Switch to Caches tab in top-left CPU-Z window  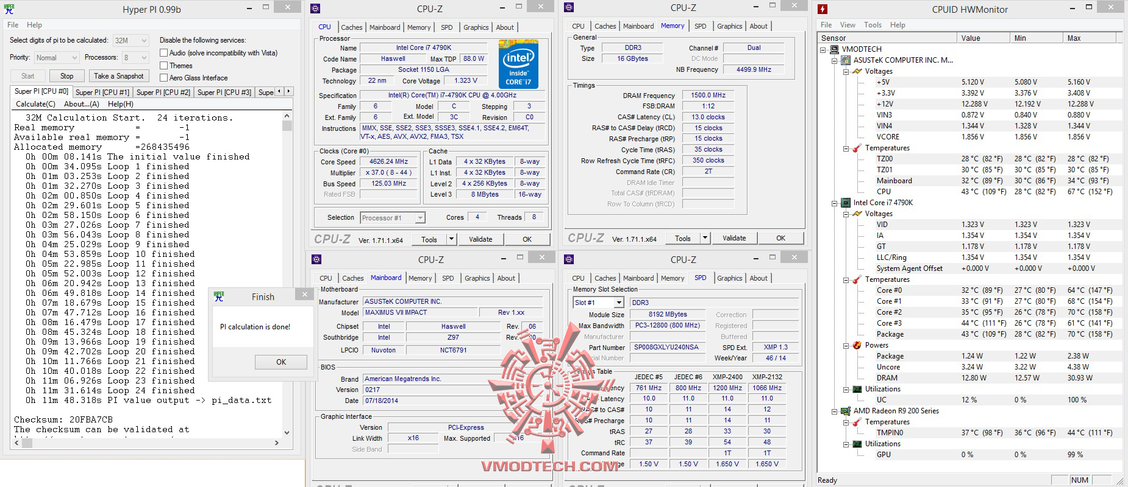coord(351,27)
